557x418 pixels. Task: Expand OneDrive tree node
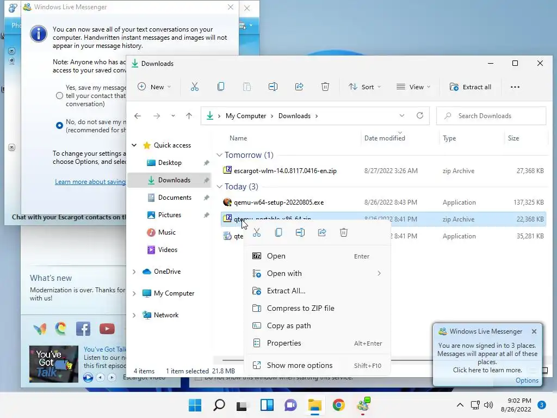[x=134, y=272]
